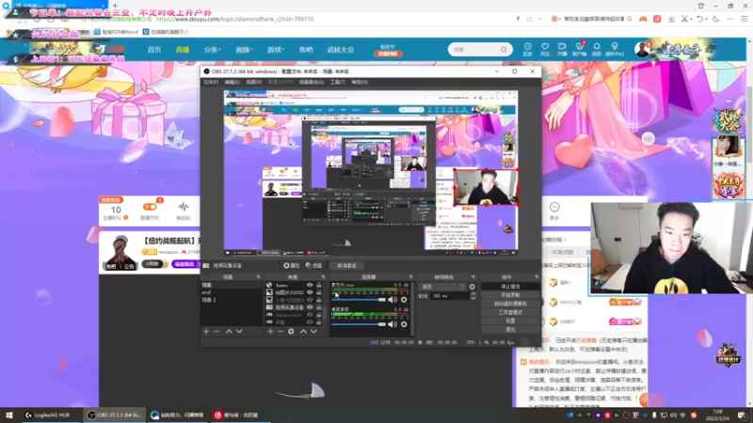The width and height of the screenshot is (753, 423).
Task: Pop out the Scenes dock panel
Action: (258, 276)
